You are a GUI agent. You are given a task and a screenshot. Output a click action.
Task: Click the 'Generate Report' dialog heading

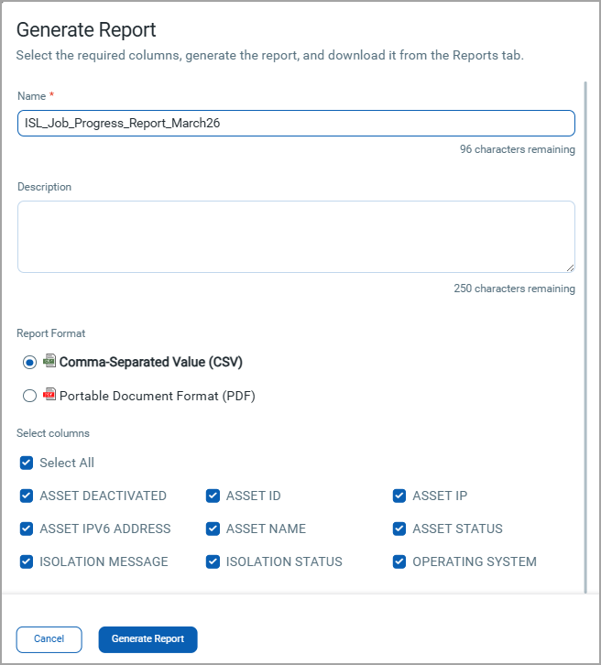pos(86,30)
